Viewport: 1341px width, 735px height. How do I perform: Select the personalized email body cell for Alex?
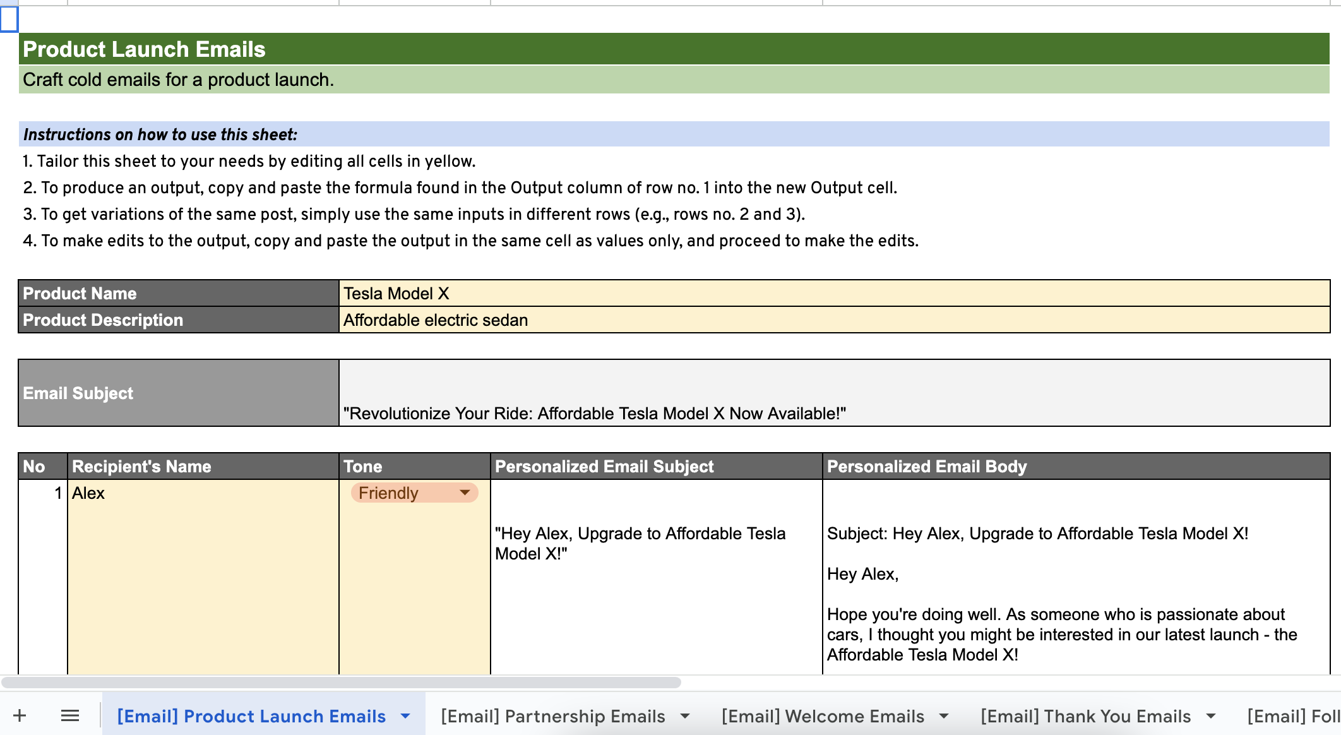pyautogui.click(x=1076, y=577)
